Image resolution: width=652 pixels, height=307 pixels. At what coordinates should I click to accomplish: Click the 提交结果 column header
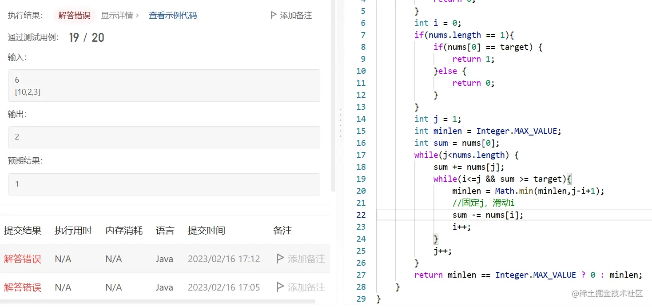[x=23, y=231]
